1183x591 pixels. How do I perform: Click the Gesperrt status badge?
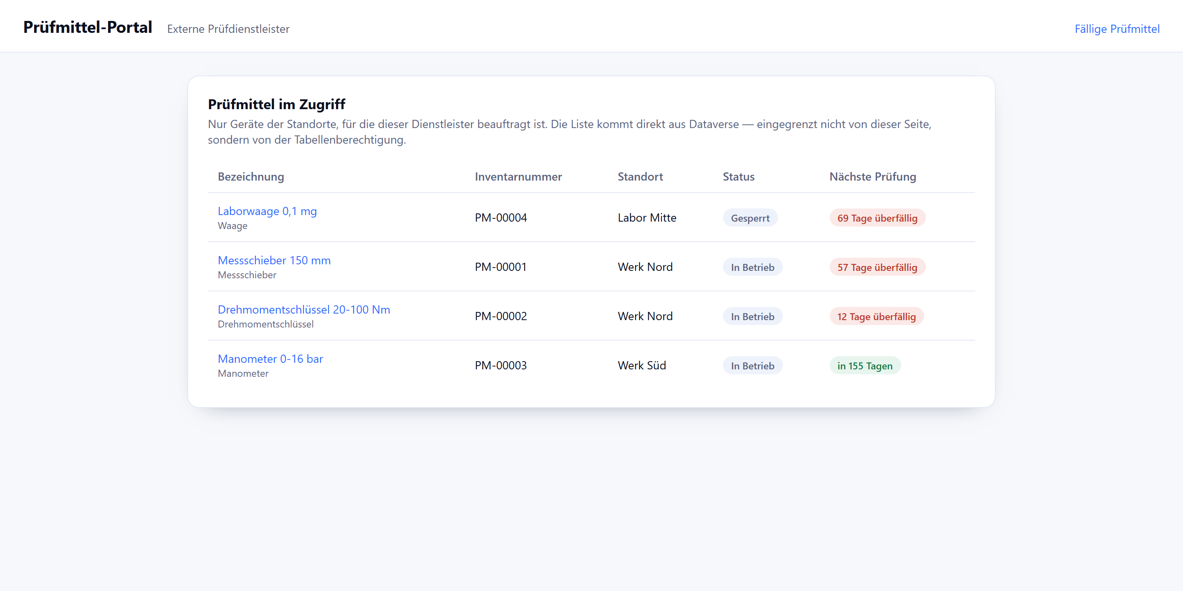tap(750, 218)
